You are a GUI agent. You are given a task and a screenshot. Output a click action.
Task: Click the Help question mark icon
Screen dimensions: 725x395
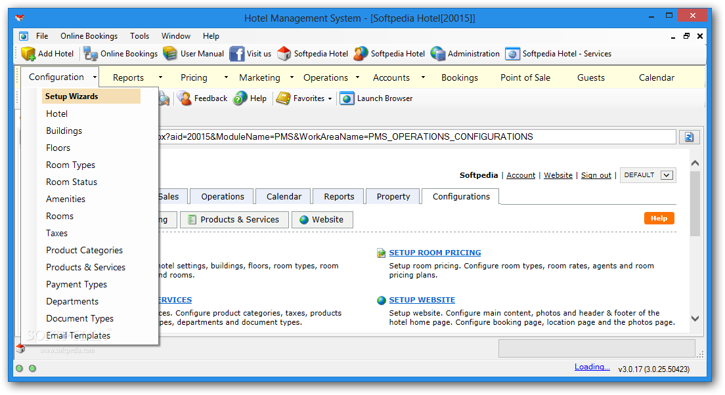(240, 98)
